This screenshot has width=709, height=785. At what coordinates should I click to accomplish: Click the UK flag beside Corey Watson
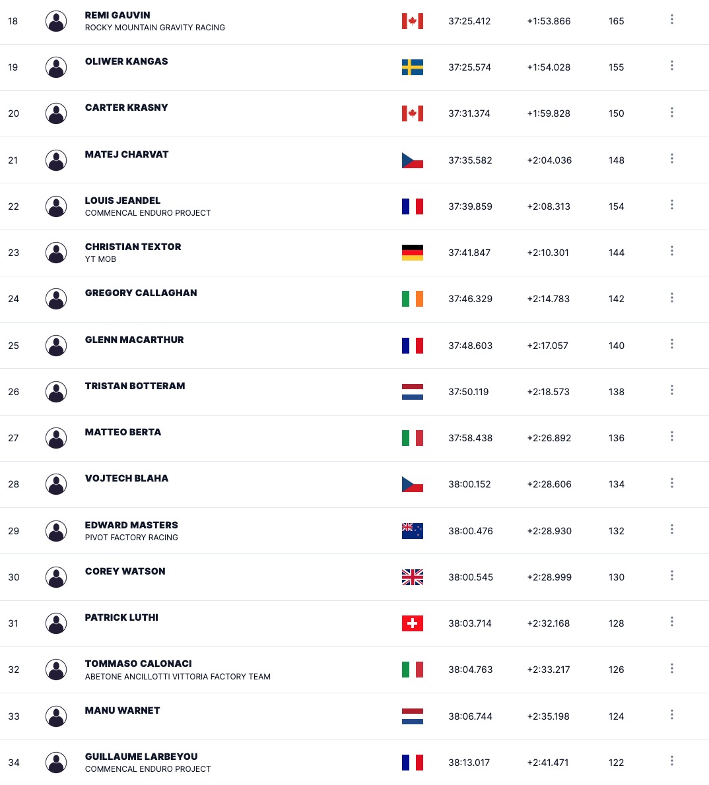tap(413, 577)
